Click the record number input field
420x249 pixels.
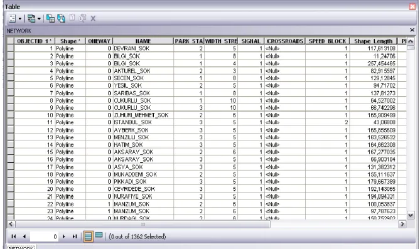tap(44, 236)
